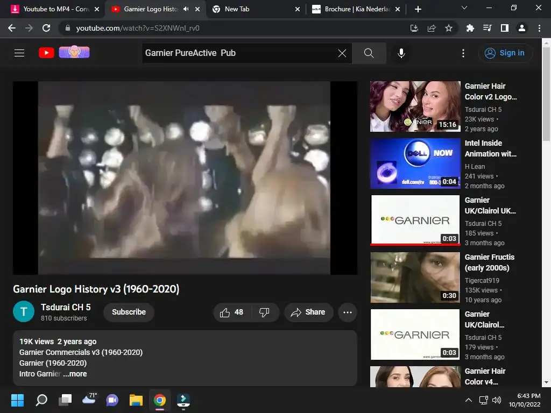
Task: Close the Youtube to MP4 tab
Action: [97, 9]
